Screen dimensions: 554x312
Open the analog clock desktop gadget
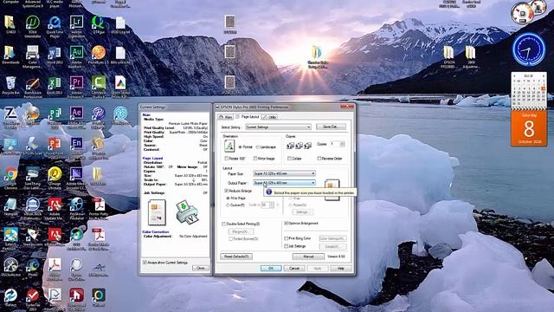point(529,49)
